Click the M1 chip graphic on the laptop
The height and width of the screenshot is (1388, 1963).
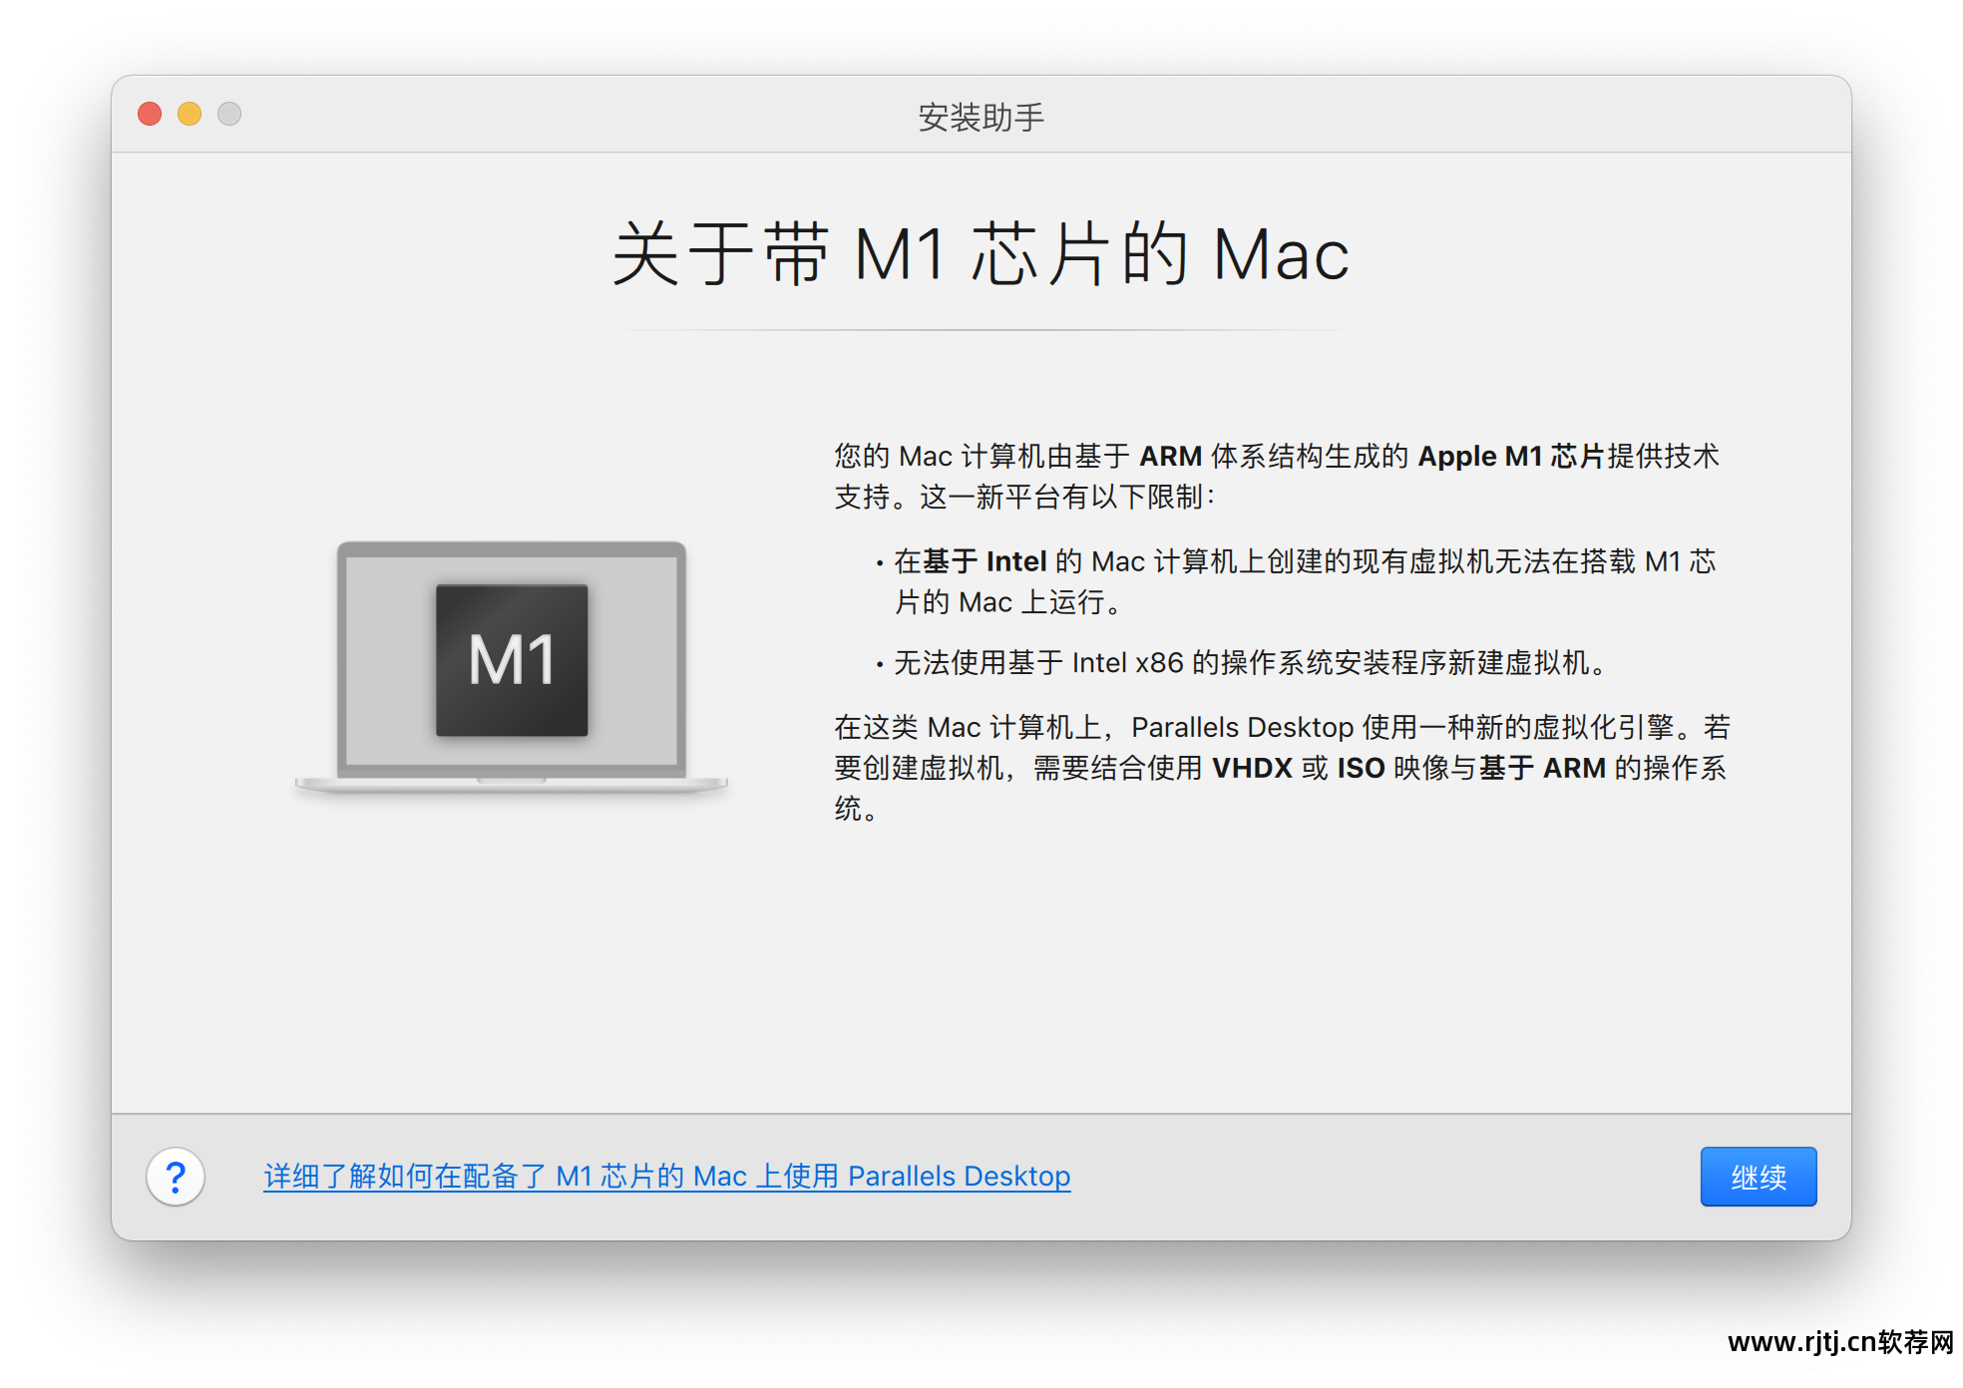point(512,660)
